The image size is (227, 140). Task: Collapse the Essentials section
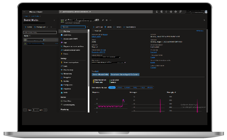97,31
